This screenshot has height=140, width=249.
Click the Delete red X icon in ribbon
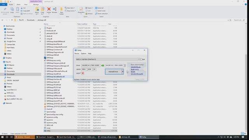click(x=49, y=9)
